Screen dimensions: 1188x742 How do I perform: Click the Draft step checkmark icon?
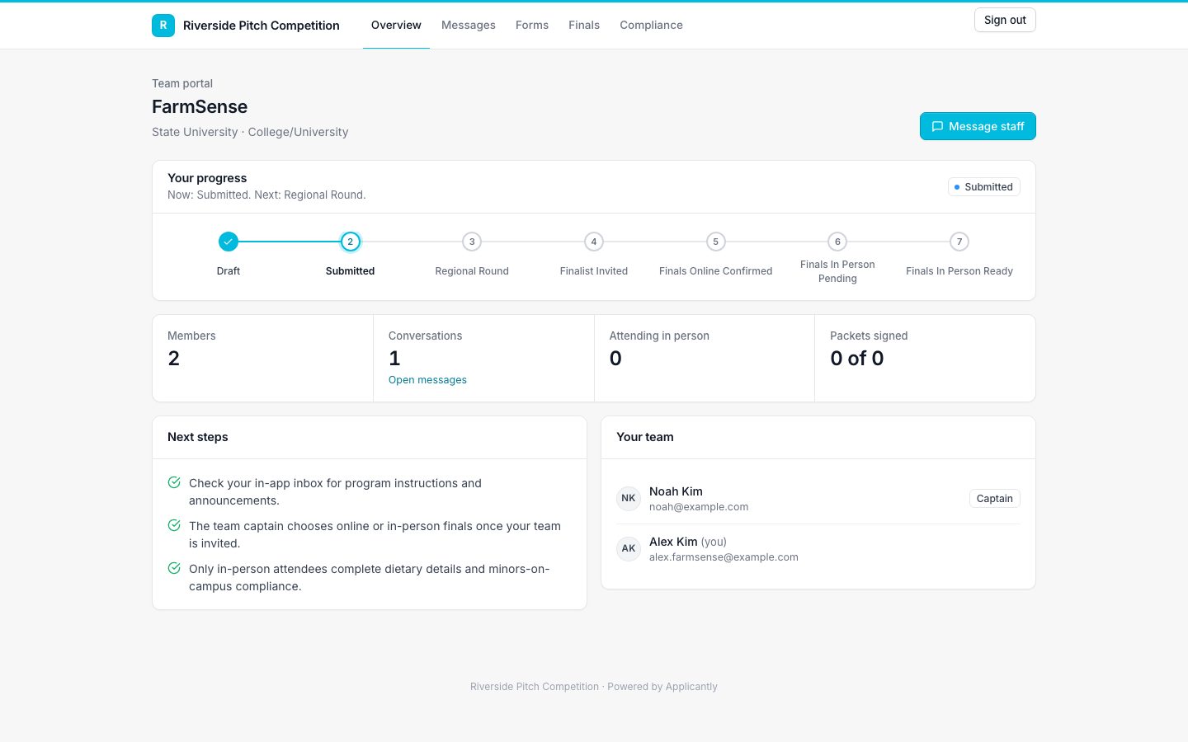[x=229, y=242]
